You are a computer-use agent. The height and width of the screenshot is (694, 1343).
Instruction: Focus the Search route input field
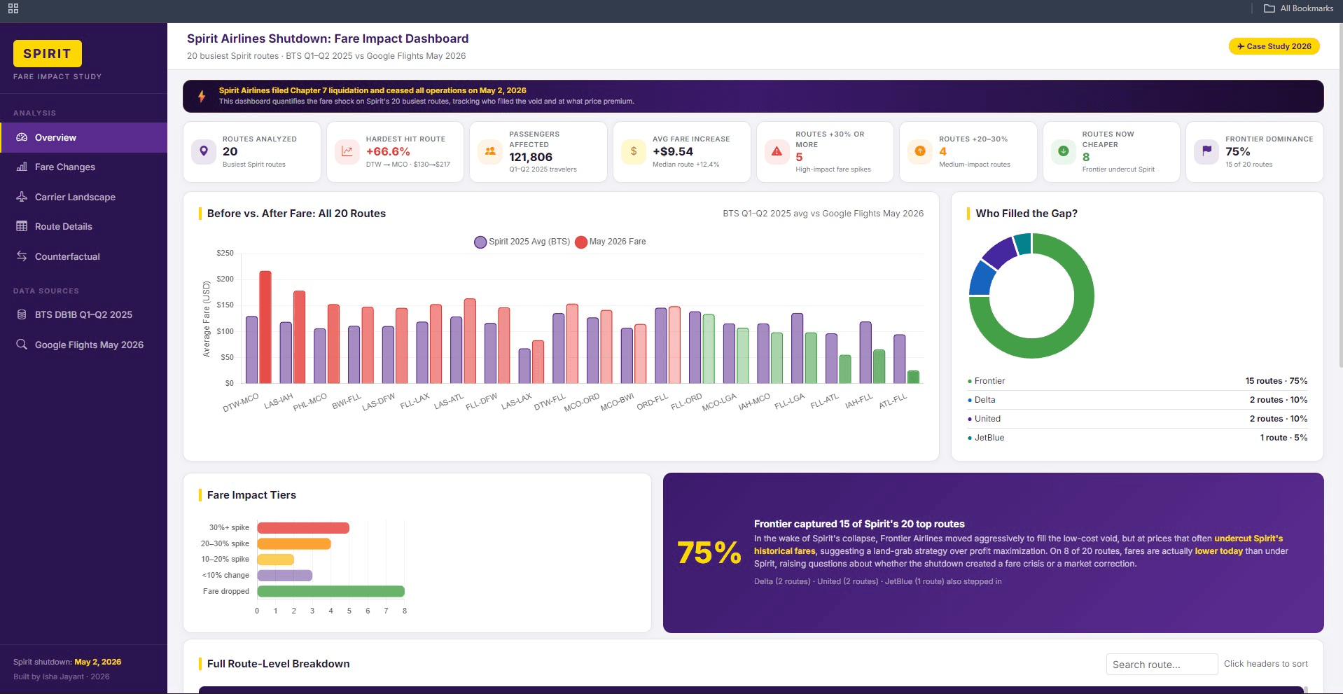[1162, 664]
